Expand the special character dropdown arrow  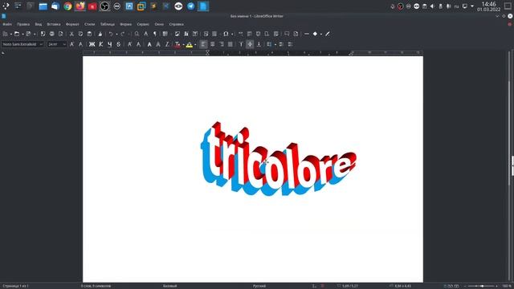(x=232, y=34)
